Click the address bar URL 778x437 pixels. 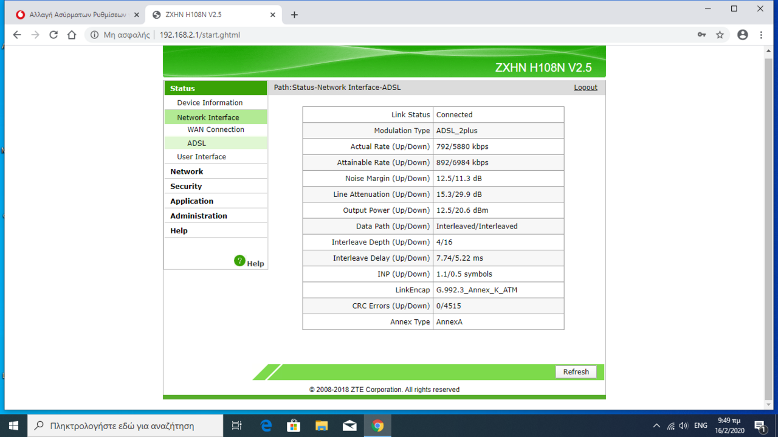199,35
